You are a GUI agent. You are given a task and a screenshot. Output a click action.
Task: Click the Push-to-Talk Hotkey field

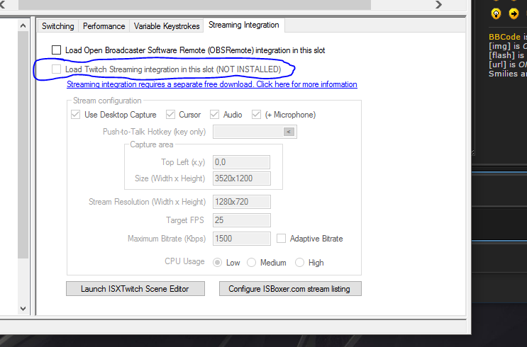[x=255, y=132]
